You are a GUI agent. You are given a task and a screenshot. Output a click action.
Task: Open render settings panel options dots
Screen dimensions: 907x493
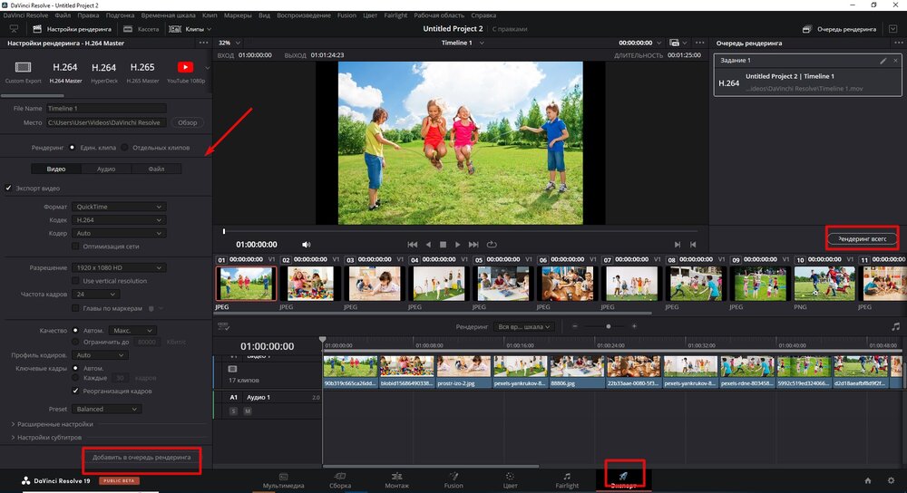203,43
